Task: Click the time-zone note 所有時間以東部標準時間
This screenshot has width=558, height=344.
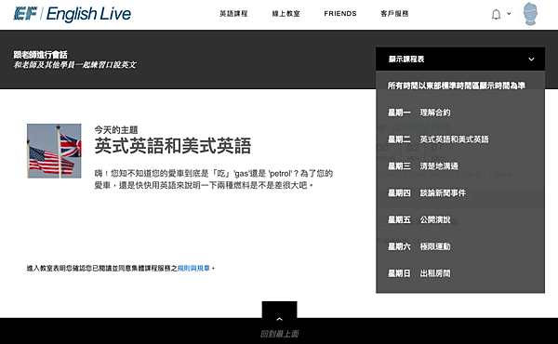Action: point(457,86)
